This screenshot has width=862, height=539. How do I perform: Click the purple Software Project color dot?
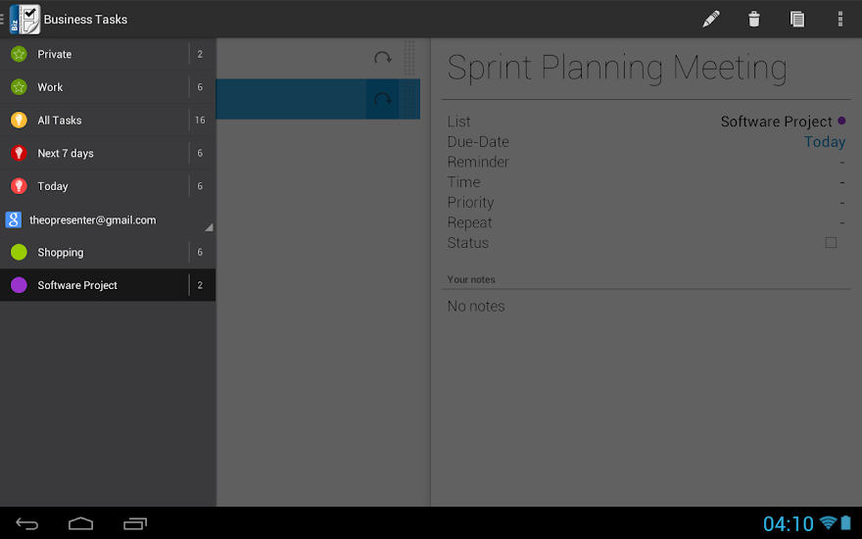(x=841, y=122)
